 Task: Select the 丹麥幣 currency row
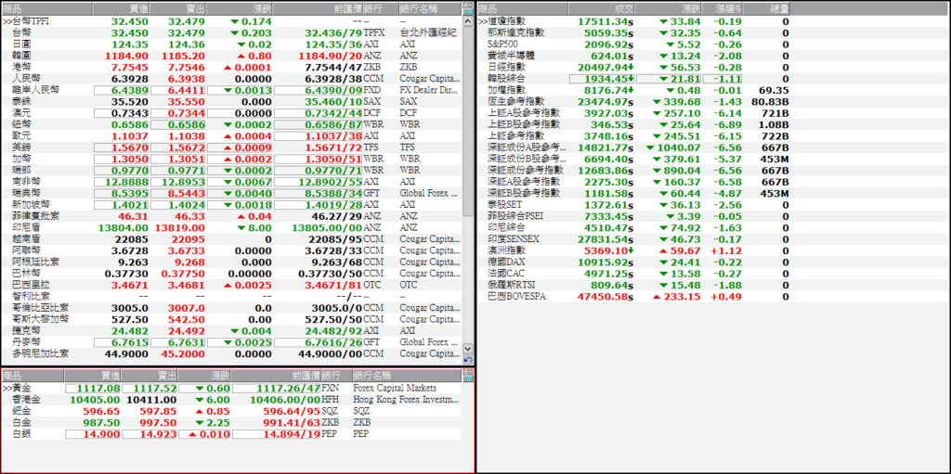pos(231,342)
